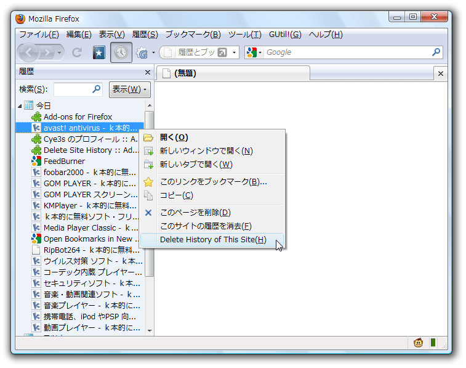Open the back/forward history dropdown arrow
466x368 pixels.
pos(60,52)
